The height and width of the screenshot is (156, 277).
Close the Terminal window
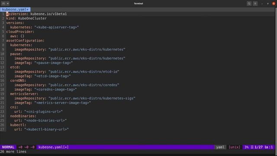pos(274,3)
